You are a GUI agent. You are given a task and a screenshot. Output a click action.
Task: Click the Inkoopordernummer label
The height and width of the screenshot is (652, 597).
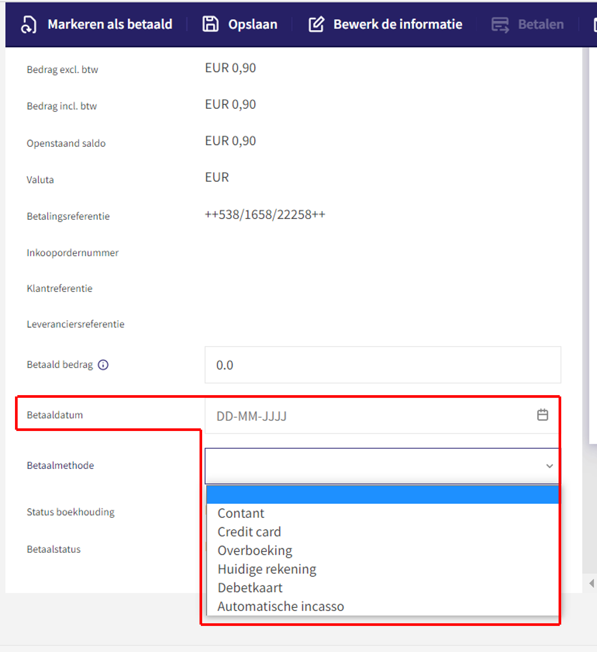(x=72, y=253)
